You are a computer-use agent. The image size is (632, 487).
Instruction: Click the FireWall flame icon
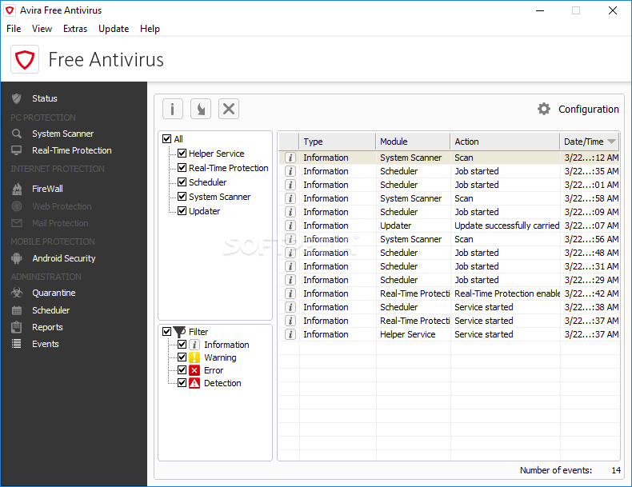click(17, 189)
